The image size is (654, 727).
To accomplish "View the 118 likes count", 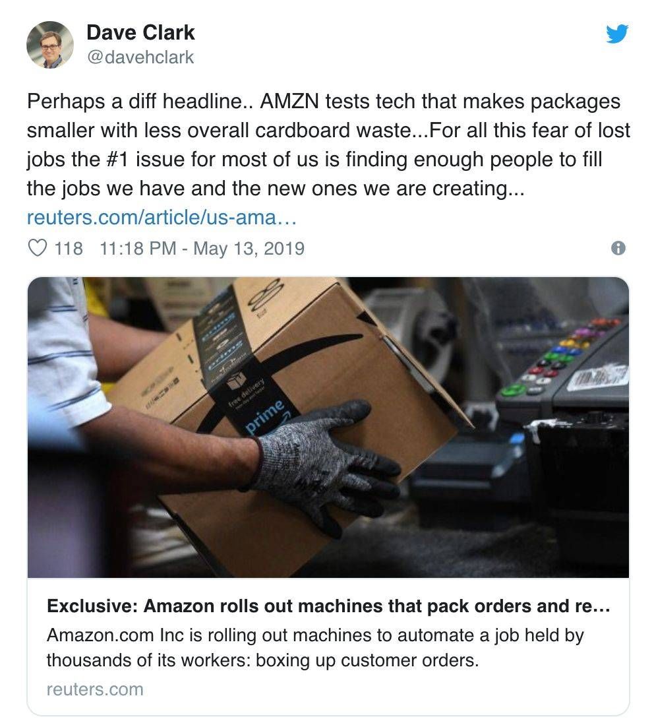I will (x=69, y=248).
